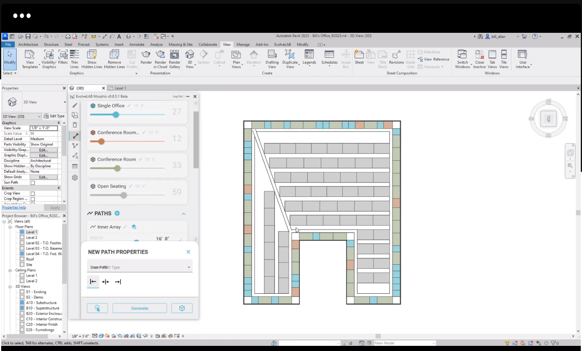This screenshot has height=351, width=582.
Task: Open the Annotate ribbon tab
Action: click(137, 45)
